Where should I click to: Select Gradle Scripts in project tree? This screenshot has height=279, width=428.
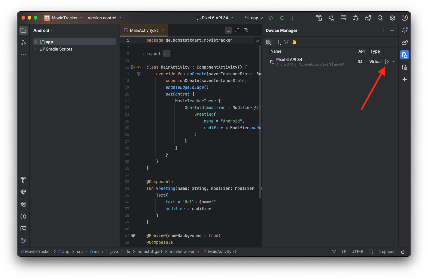click(59, 49)
